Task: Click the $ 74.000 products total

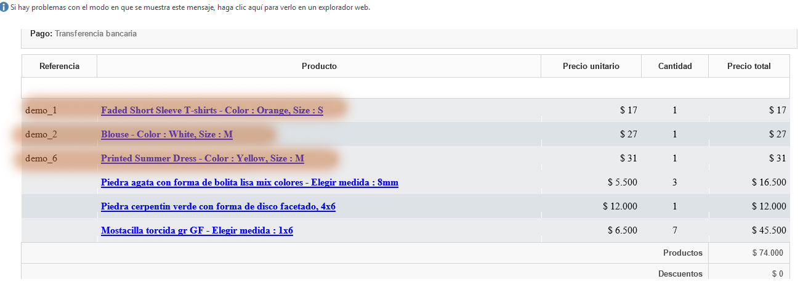Action: (768, 253)
